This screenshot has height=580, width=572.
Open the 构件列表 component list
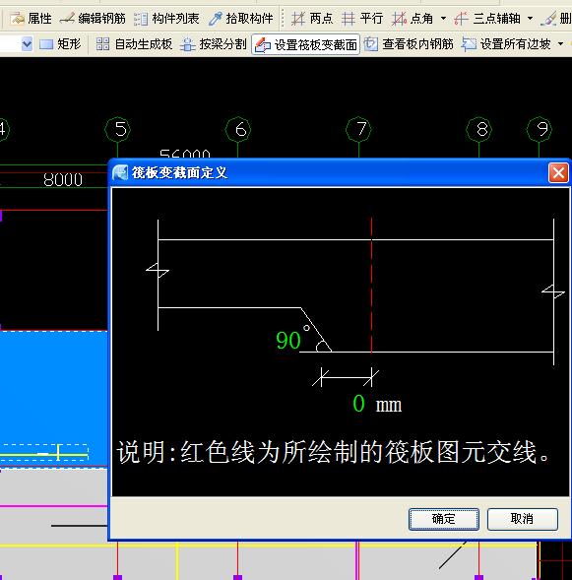[166, 18]
